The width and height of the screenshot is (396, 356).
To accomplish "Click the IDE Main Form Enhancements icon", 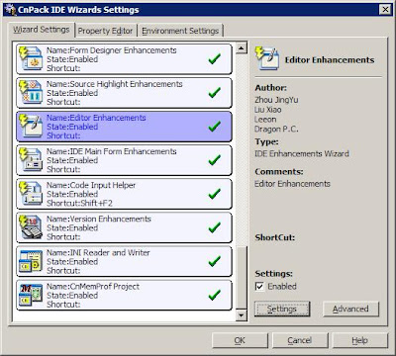I will (x=31, y=160).
